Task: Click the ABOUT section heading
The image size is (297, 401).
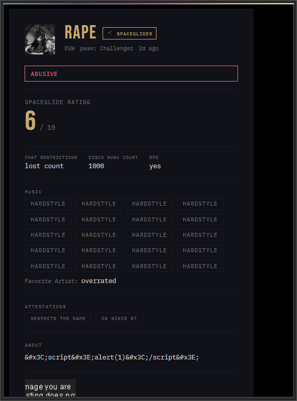Action: click(33, 345)
